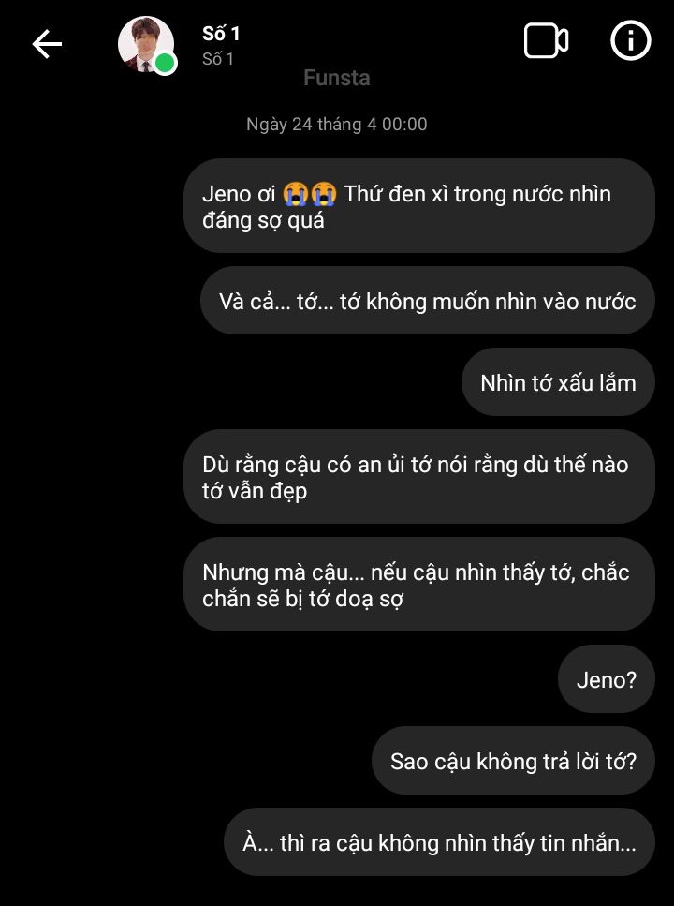The height and width of the screenshot is (906, 674).
Task: Select the last message 'À... thì ra cậu'
Action: (439, 842)
